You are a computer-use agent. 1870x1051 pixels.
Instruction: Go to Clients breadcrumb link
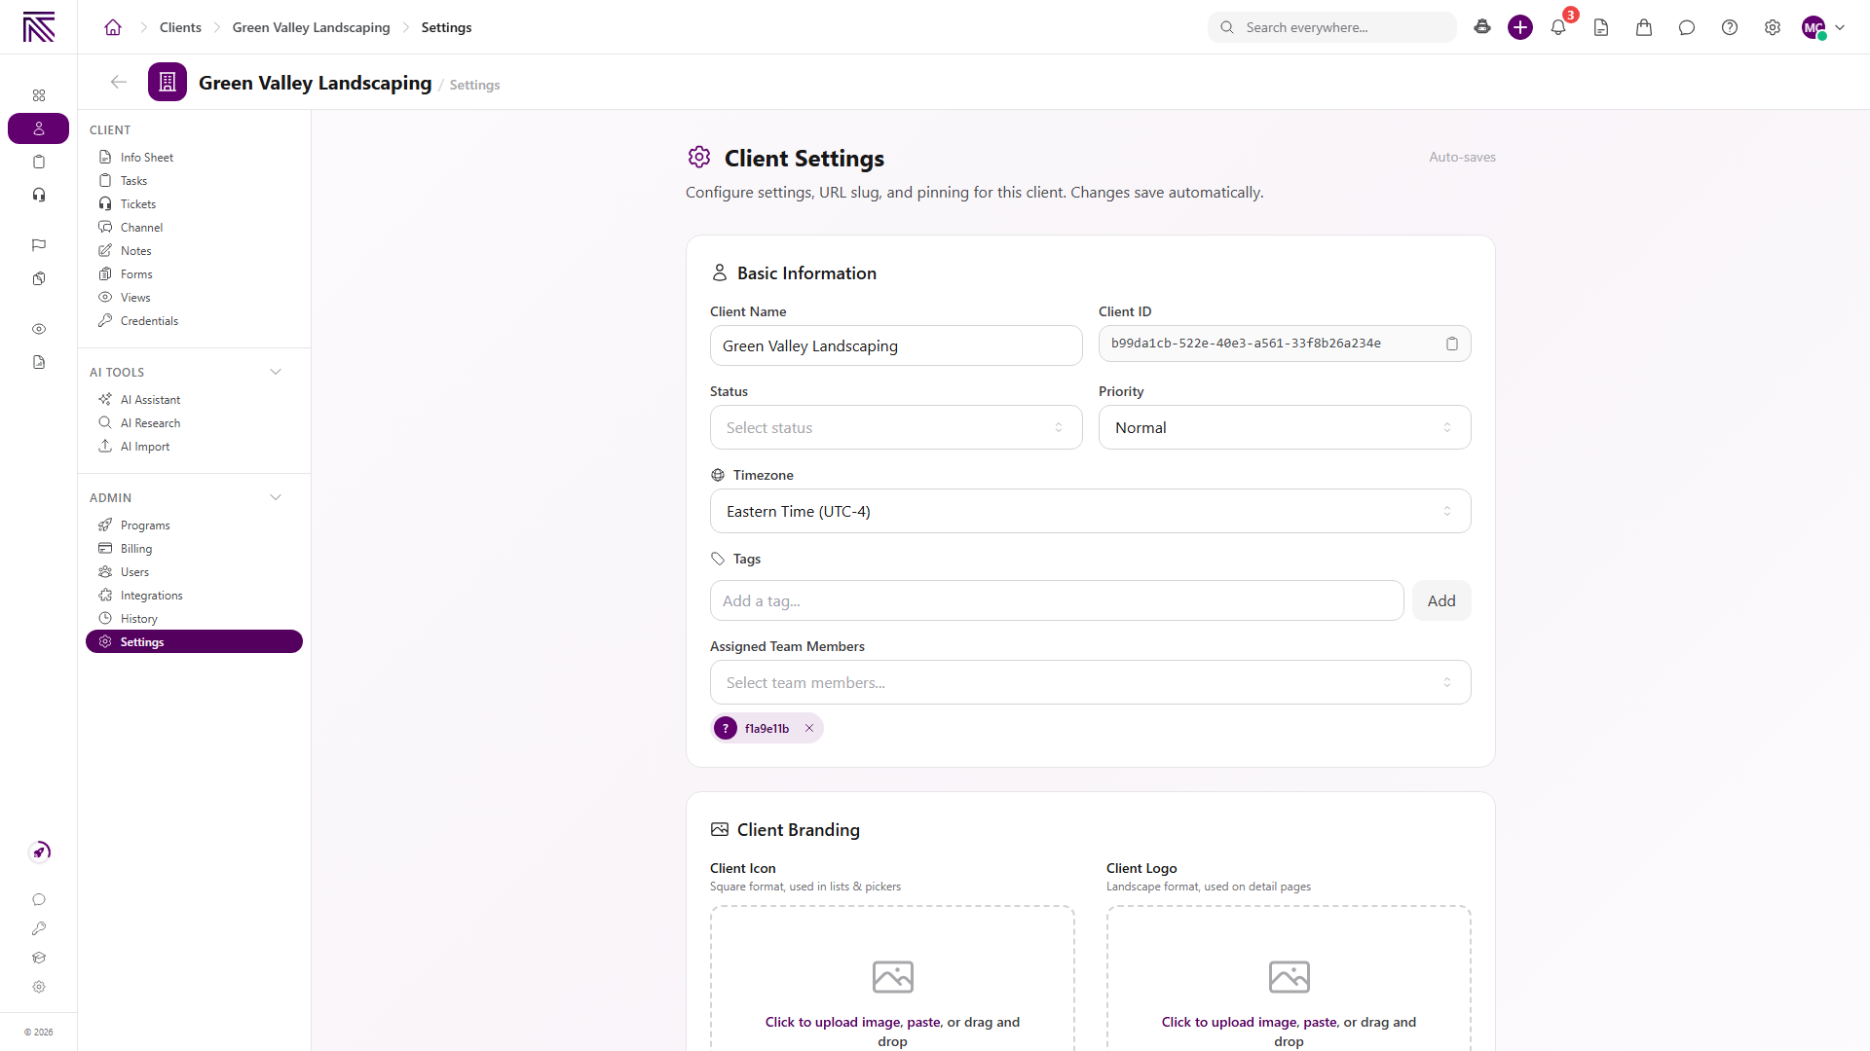point(180,27)
